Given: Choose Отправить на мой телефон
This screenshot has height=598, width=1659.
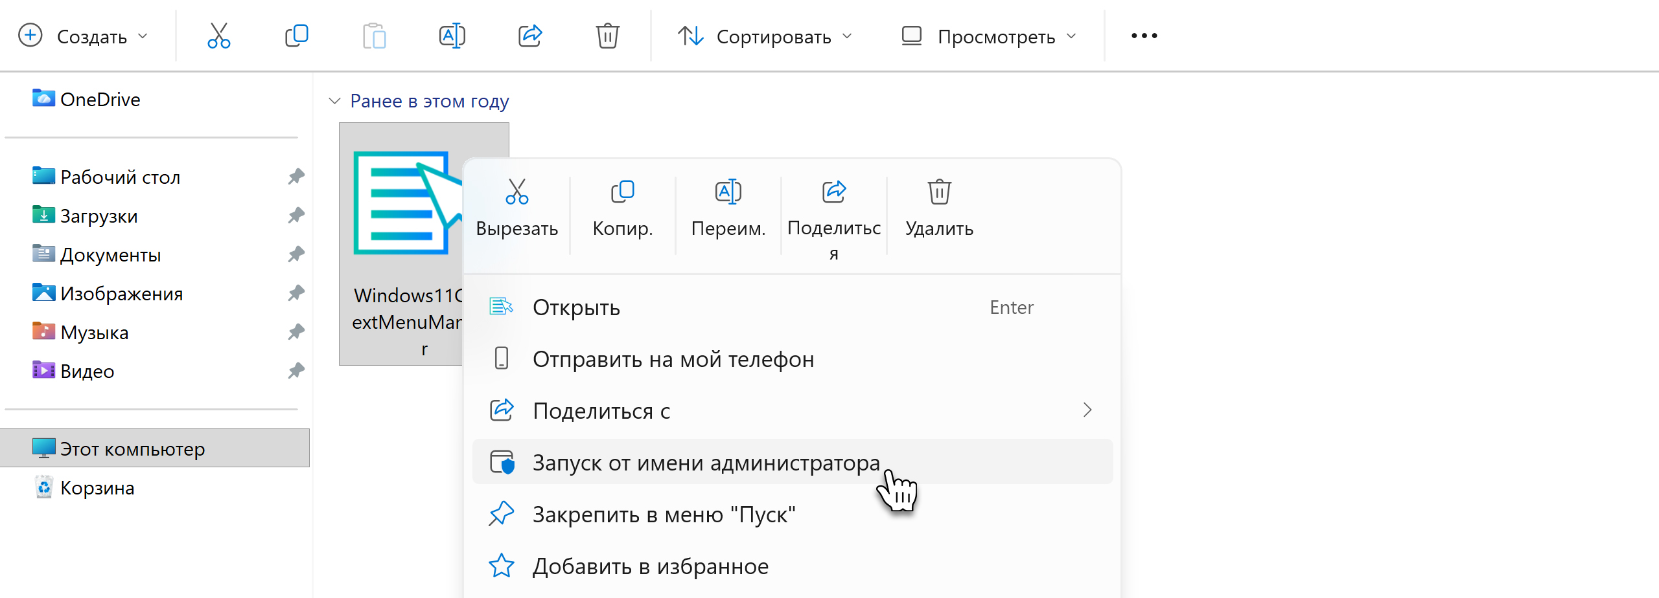Looking at the screenshot, I should 793,359.
